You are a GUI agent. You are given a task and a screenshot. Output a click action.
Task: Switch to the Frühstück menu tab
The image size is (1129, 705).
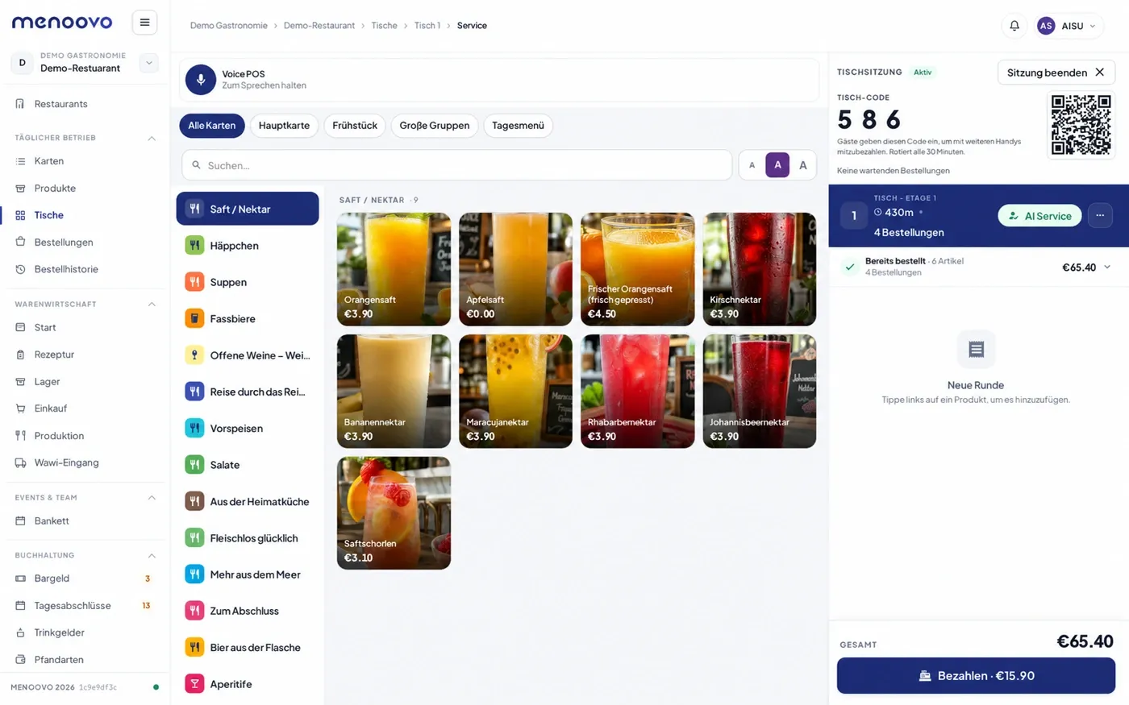click(355, 126)
